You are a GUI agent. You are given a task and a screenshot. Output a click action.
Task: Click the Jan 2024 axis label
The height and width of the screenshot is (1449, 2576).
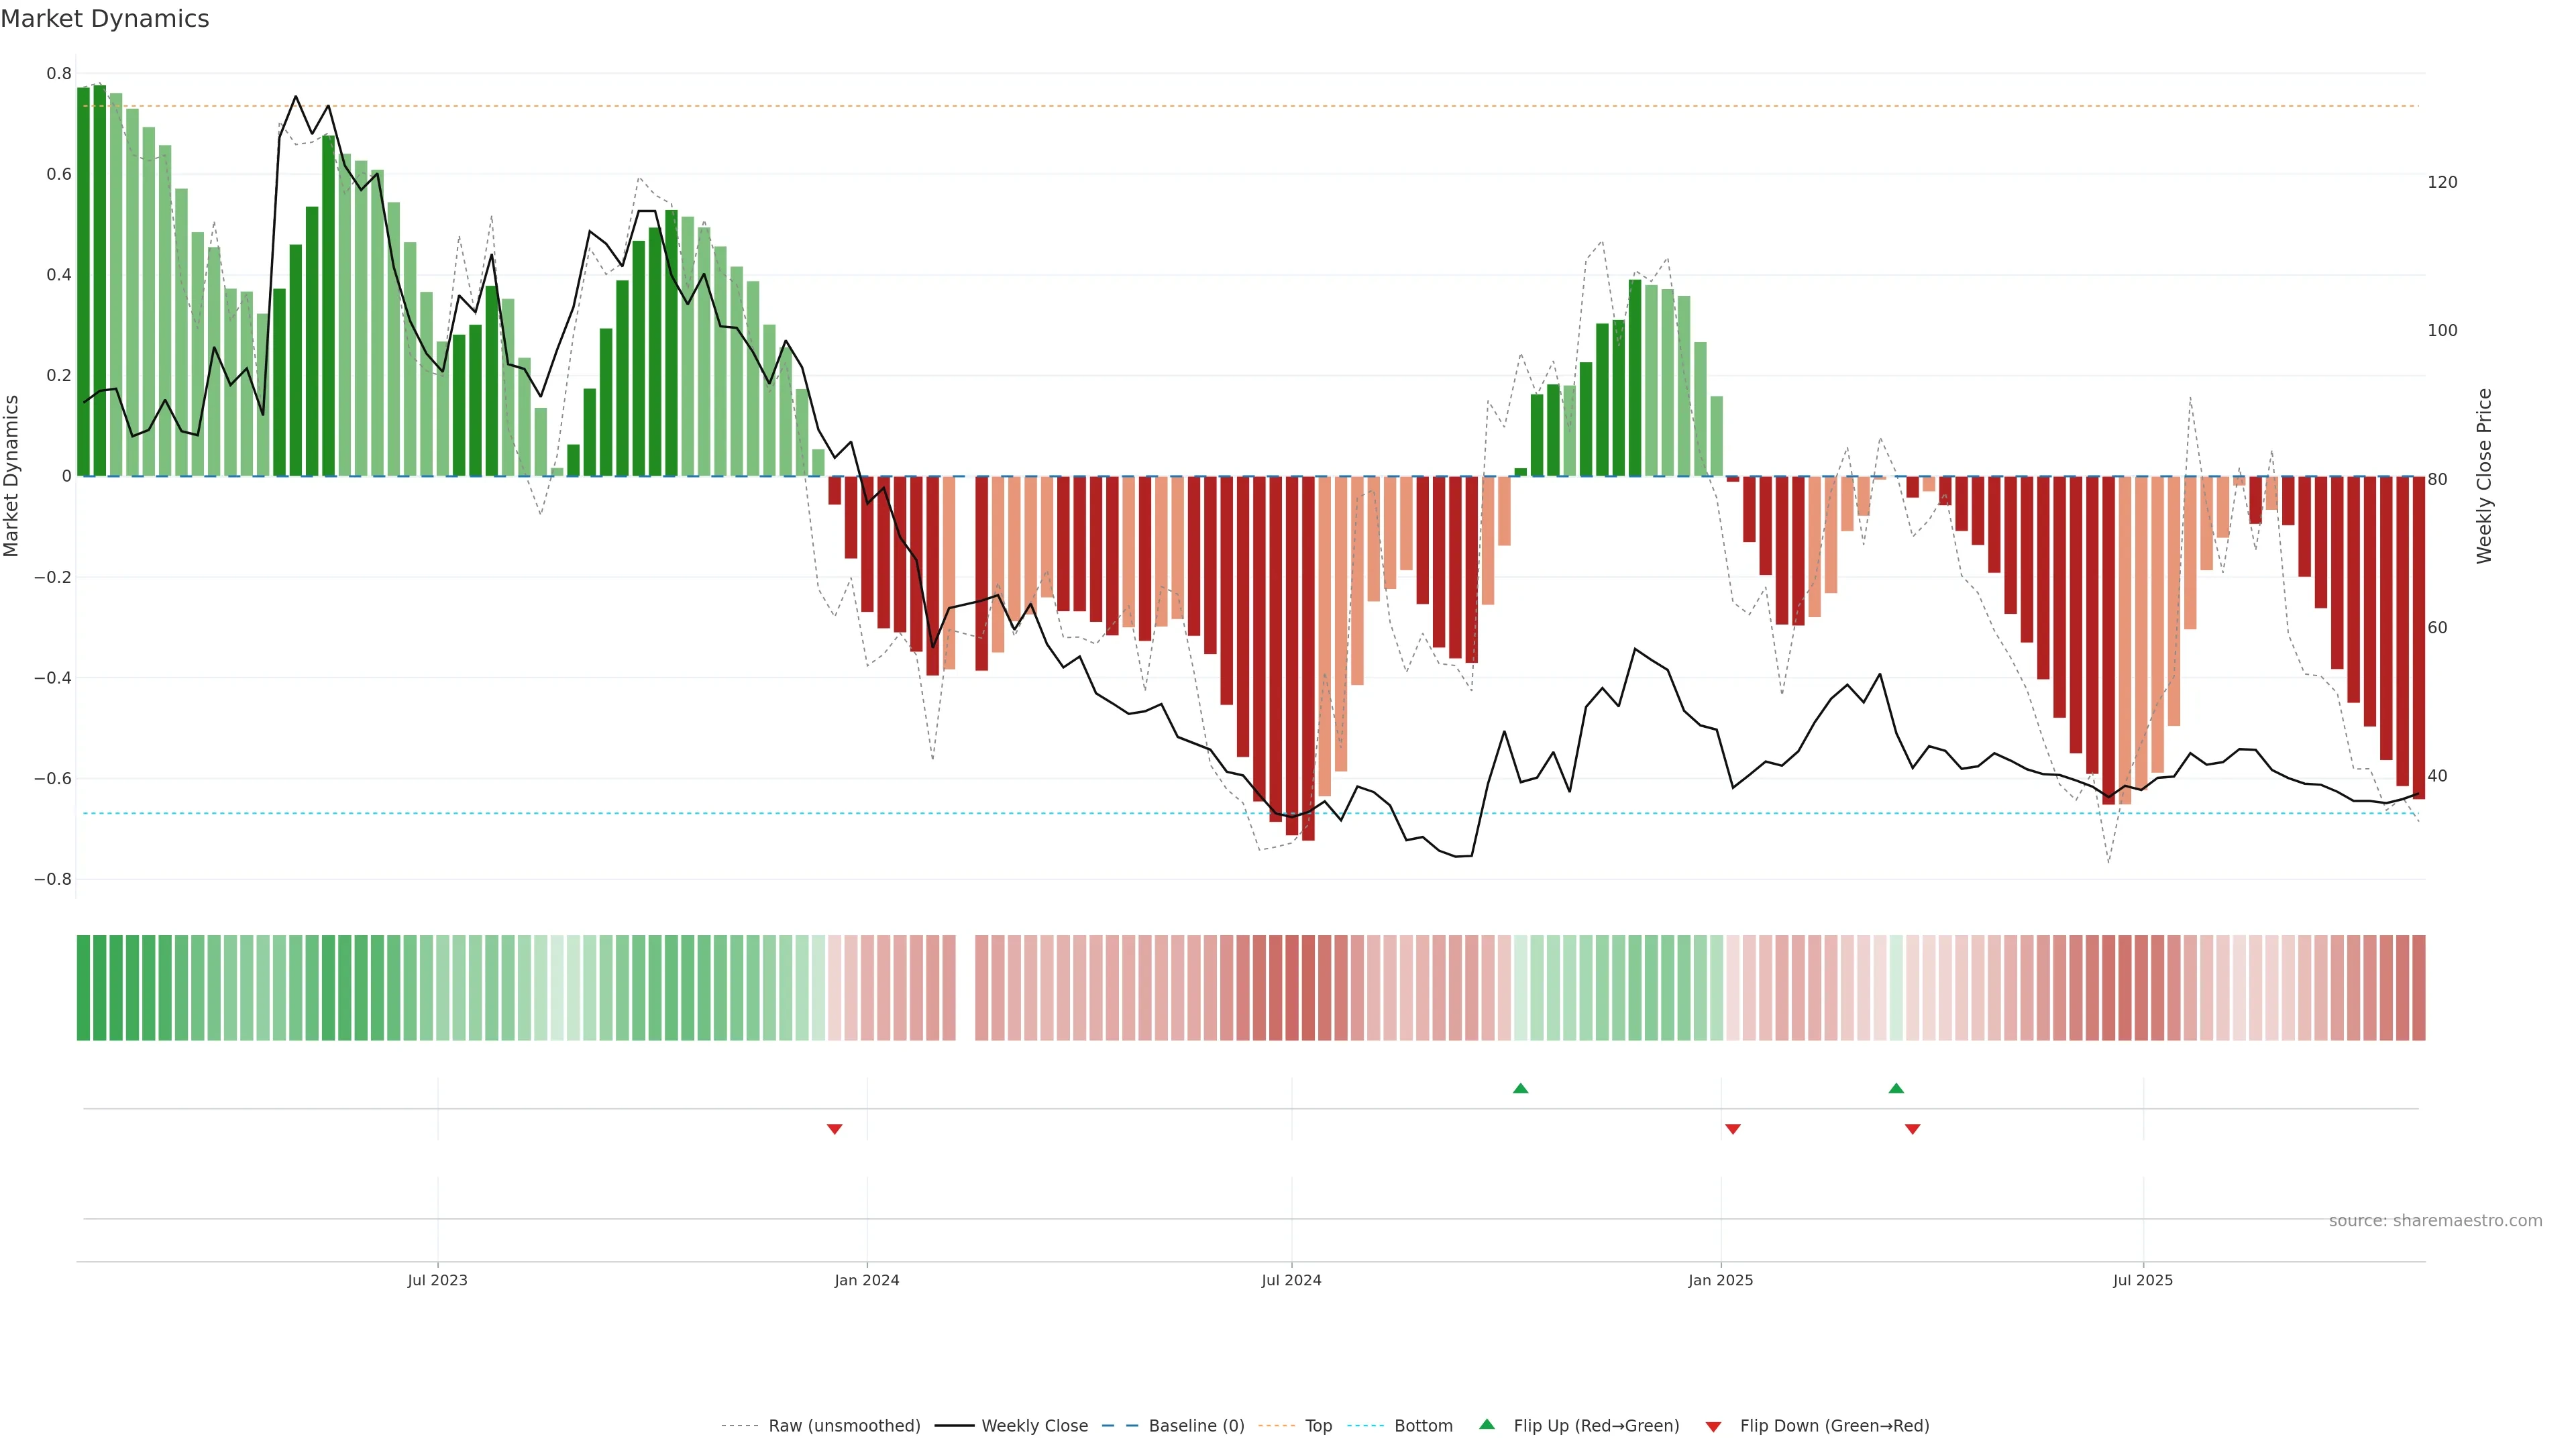(867, 1280)
